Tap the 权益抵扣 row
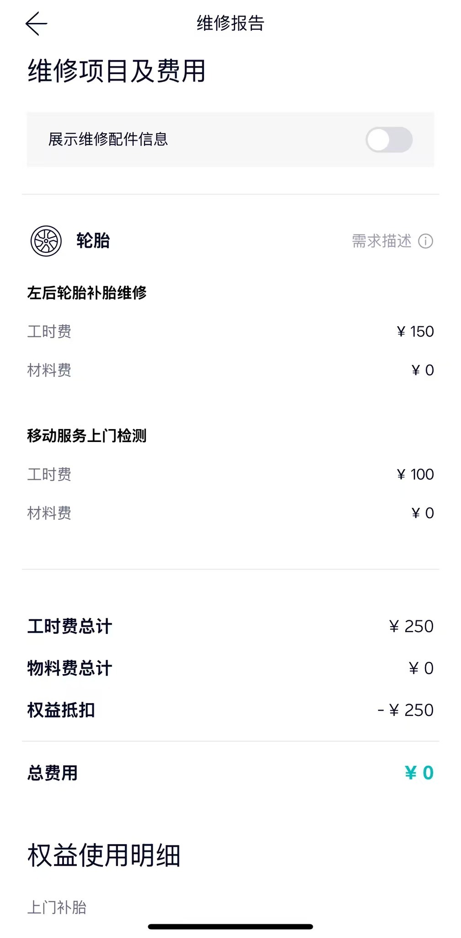The width and height of the screenshot is (461, 938). click(230, 710)
